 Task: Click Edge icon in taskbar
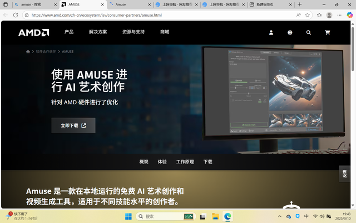click(x=228, y=216)
